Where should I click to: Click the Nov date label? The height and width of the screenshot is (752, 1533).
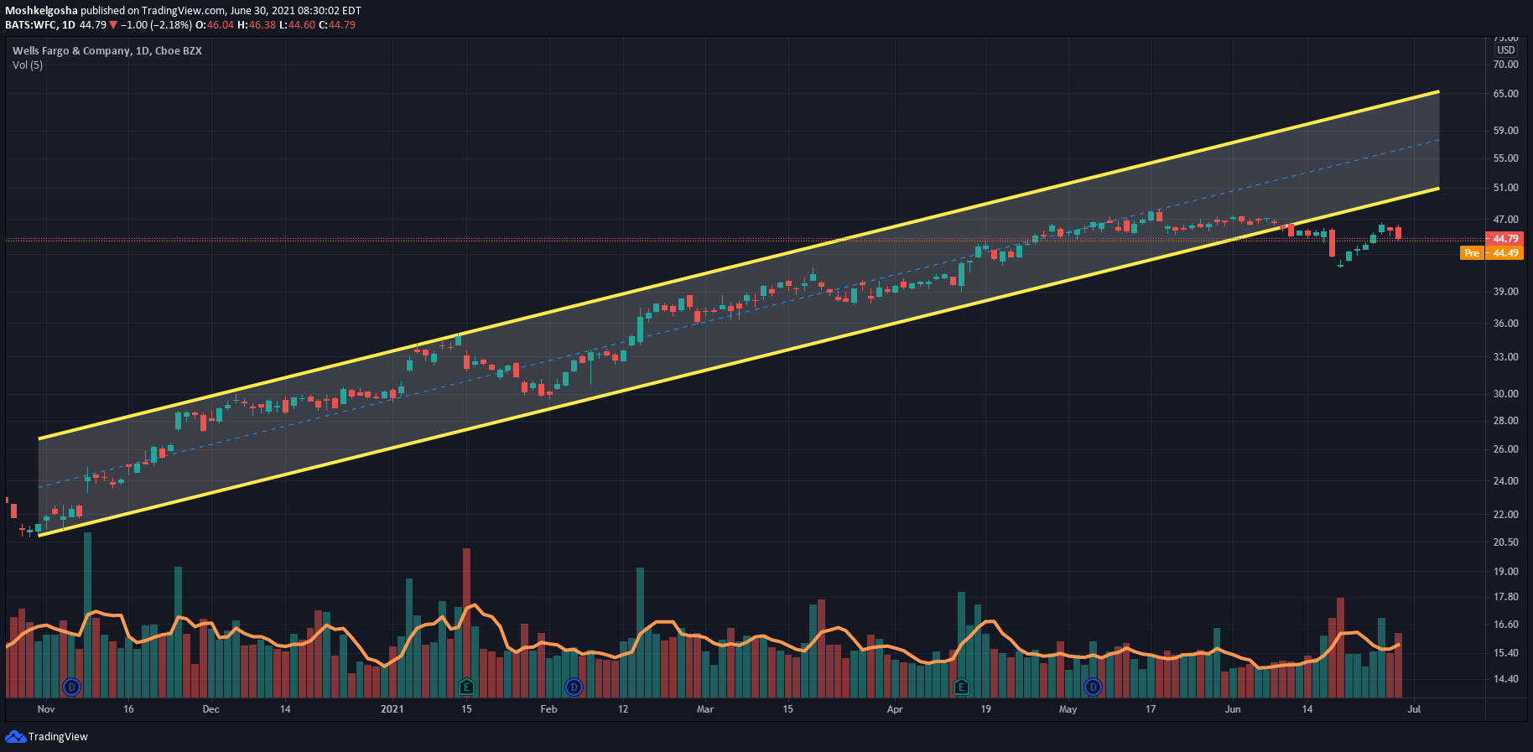tap(46, 709)
